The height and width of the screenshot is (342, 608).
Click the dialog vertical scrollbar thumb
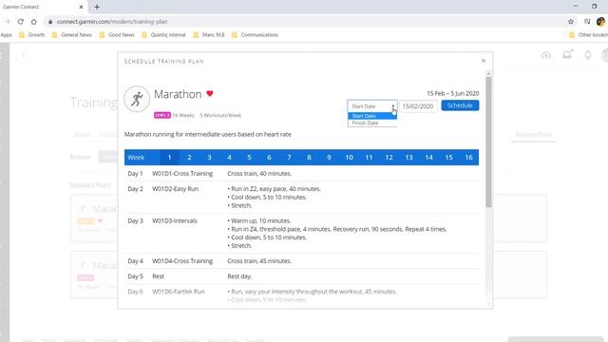tap(488, 142)
